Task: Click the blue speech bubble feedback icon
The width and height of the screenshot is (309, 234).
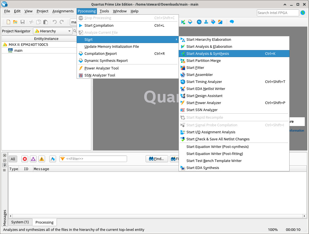Action: [x=232, y=22]
